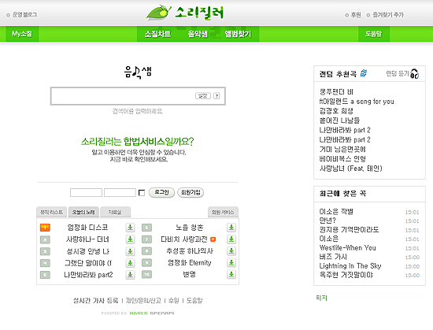The image size is (433, 330).
Task: Open 소리질러는 합법서비스일까요? link
Action: coord(137,142)
